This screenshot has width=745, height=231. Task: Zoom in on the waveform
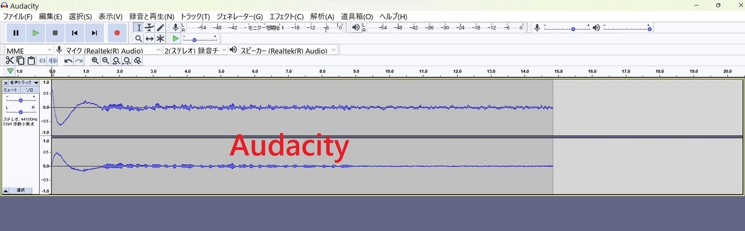coord(95,60)
